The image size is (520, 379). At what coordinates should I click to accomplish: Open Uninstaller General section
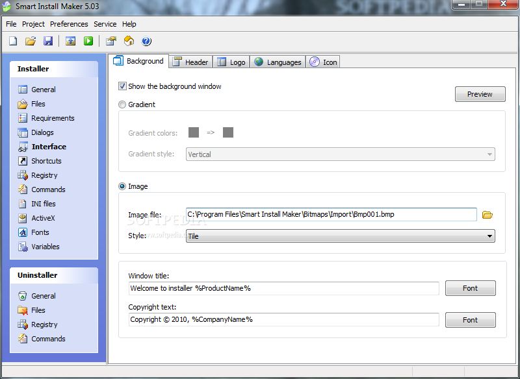click(x=37, y=296)
